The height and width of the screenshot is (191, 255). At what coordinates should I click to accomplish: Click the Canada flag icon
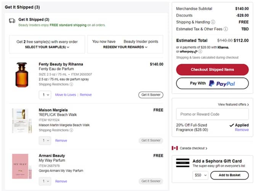tap(175, 148)
